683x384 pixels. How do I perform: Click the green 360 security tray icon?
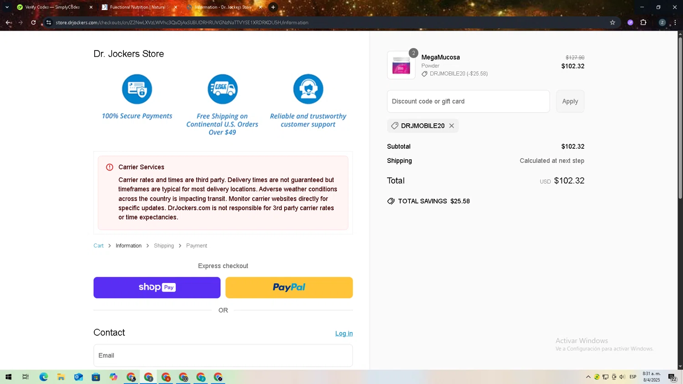coord(596,377)
